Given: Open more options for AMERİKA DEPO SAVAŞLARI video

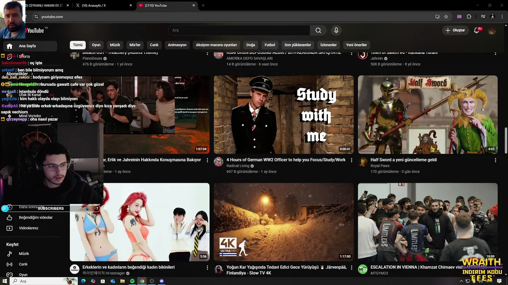Looking at the screenshot, I should (x=351, y=53).
